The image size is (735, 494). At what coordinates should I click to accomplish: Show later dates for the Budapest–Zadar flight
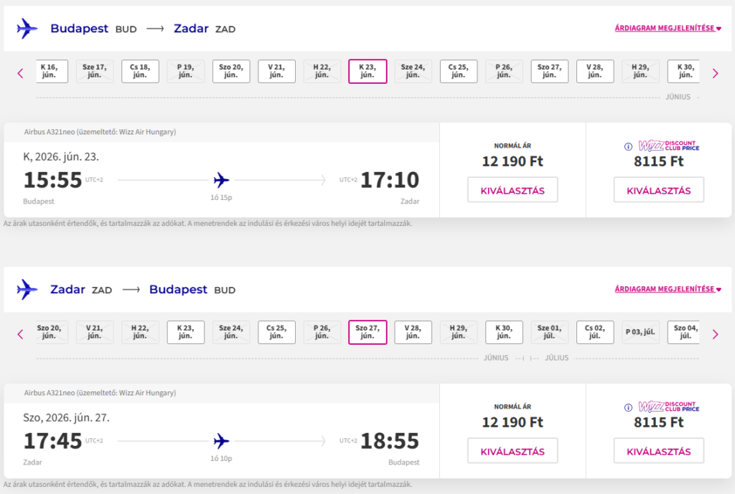coord(715,72)
